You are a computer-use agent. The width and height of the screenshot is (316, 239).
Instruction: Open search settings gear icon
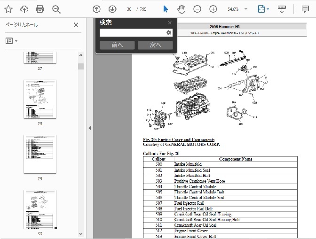tap(169, 32)
